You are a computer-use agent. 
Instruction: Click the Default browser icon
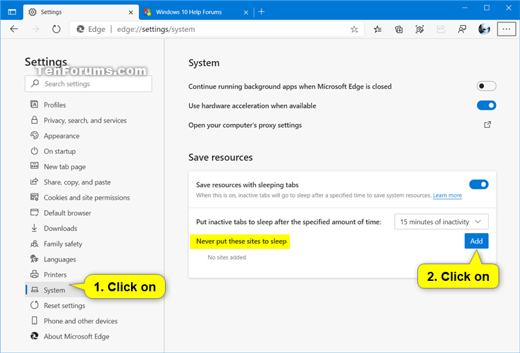tap(34, 212)
